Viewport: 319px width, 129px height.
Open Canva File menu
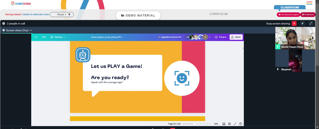[44, 37]
